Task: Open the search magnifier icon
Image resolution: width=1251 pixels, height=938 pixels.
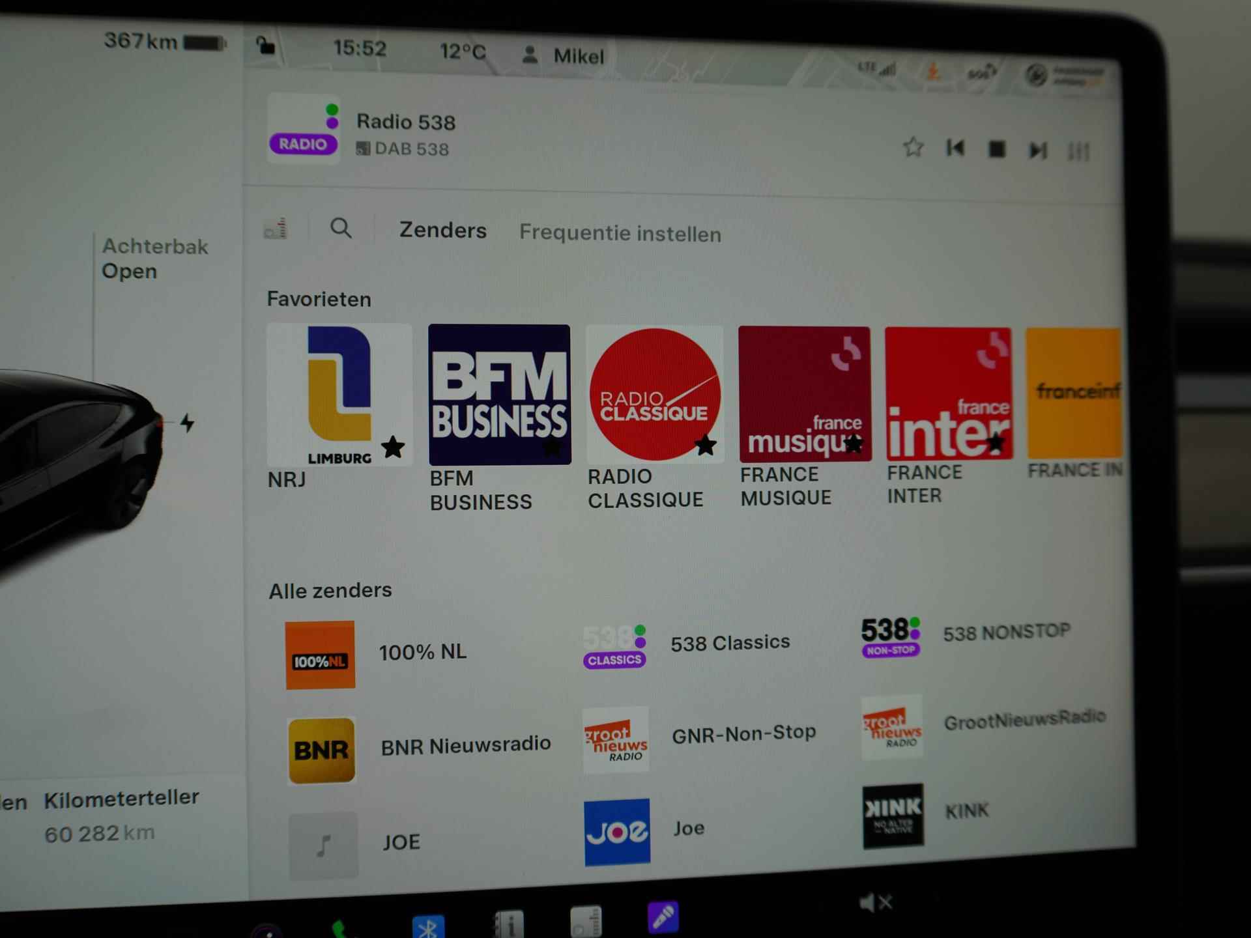Action: coord(341,228)
